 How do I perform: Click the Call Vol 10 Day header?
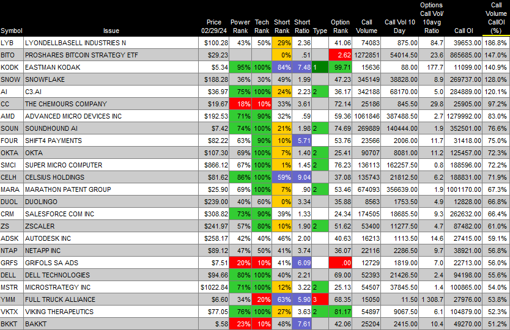pos(400,26)
